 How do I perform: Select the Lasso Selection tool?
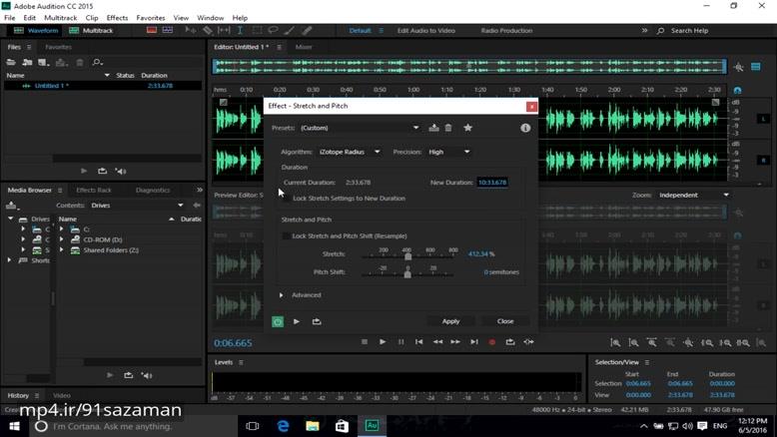click(273, 30)
